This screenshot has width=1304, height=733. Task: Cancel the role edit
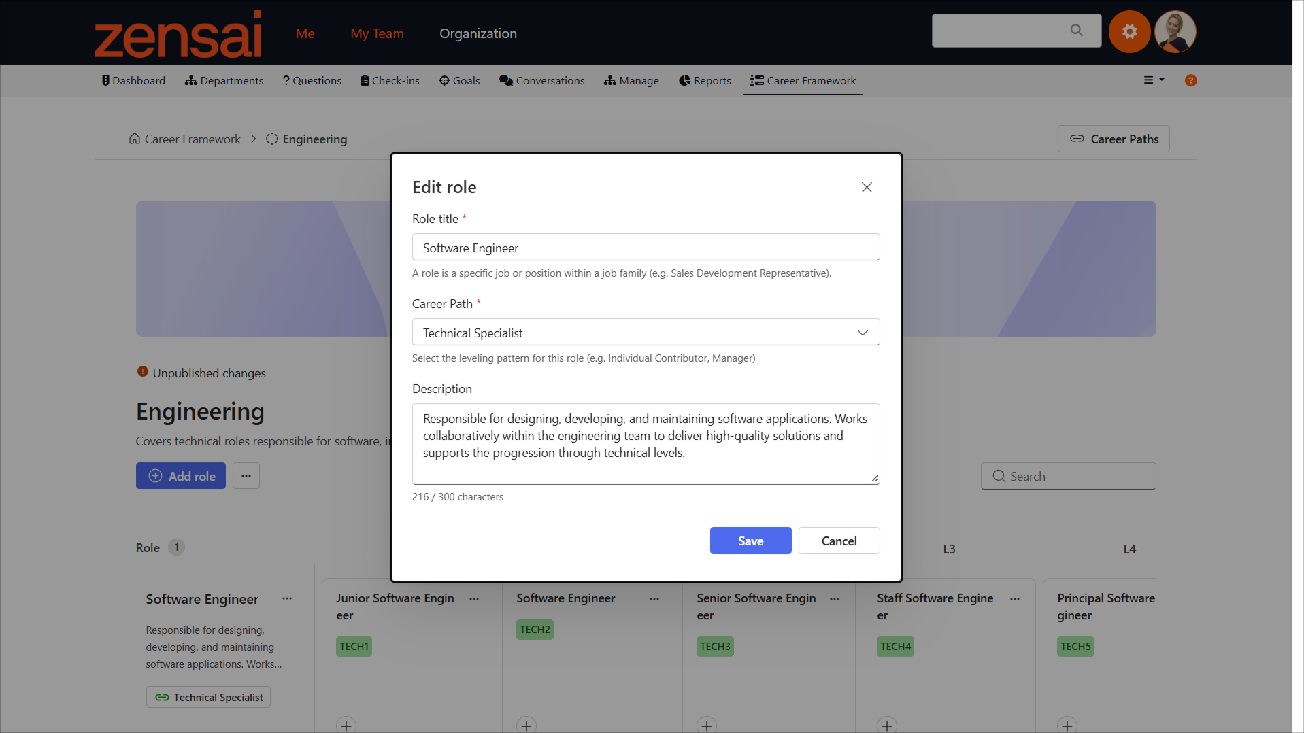click(x=839, y=541)
